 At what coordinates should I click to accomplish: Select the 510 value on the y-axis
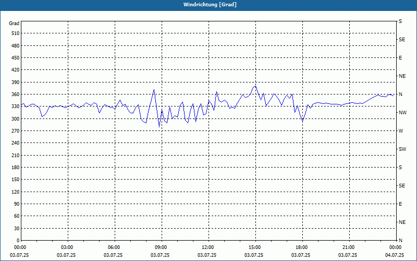tap(16, 33)
